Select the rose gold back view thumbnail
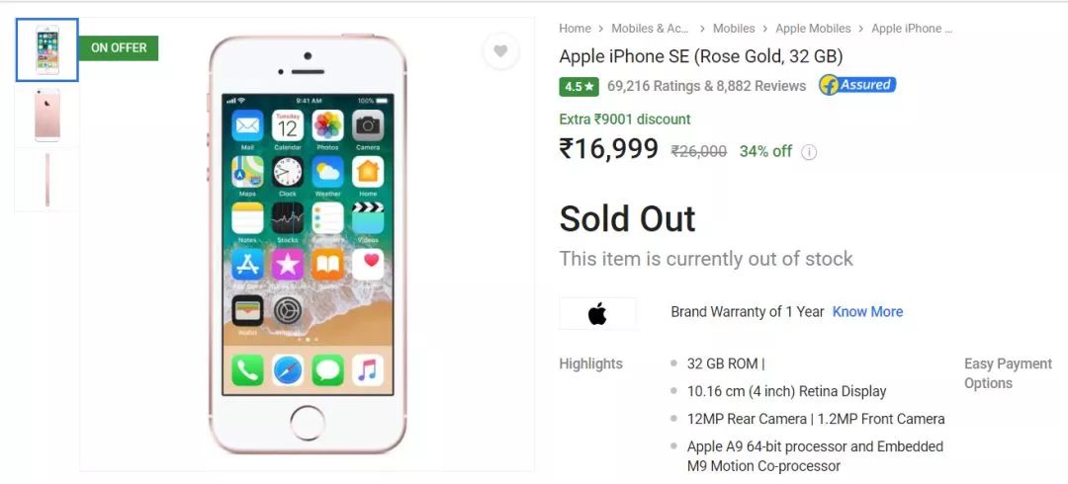Screen dimensions: 1068x484 pos(47,115)
